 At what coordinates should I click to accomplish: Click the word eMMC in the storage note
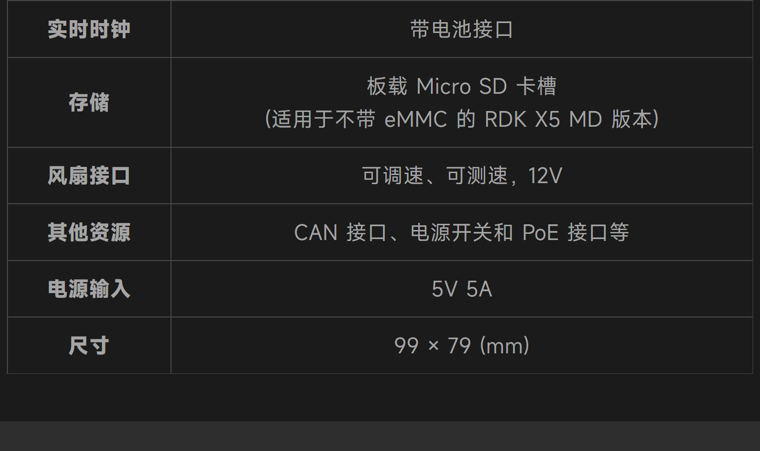pos(416,119)
